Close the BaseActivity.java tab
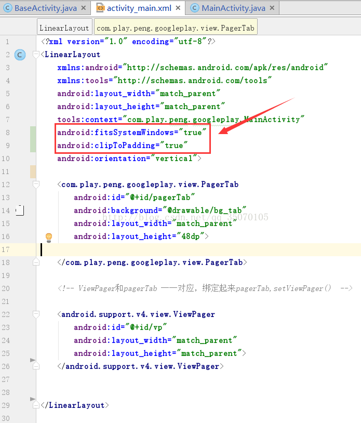Viewport: 361px width, 423px height. 84,8
